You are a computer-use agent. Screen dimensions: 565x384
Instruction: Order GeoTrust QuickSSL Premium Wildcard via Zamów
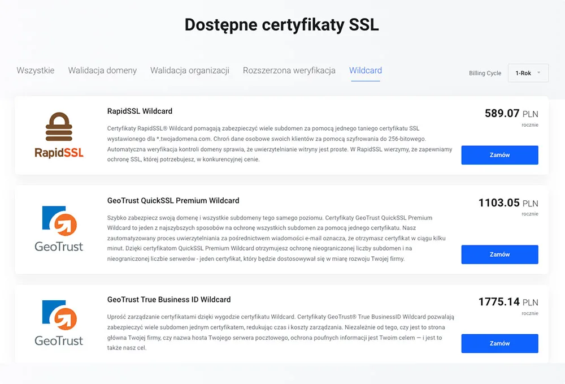(x=500, y=254)
